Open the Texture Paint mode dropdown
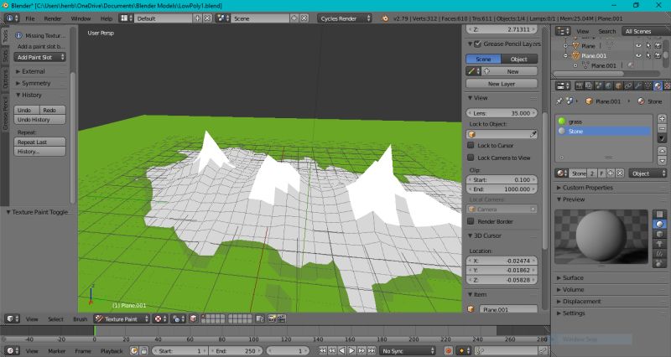The width and height of the screenshot is (671, 357). pyautogui.click(x=122, y=318)
